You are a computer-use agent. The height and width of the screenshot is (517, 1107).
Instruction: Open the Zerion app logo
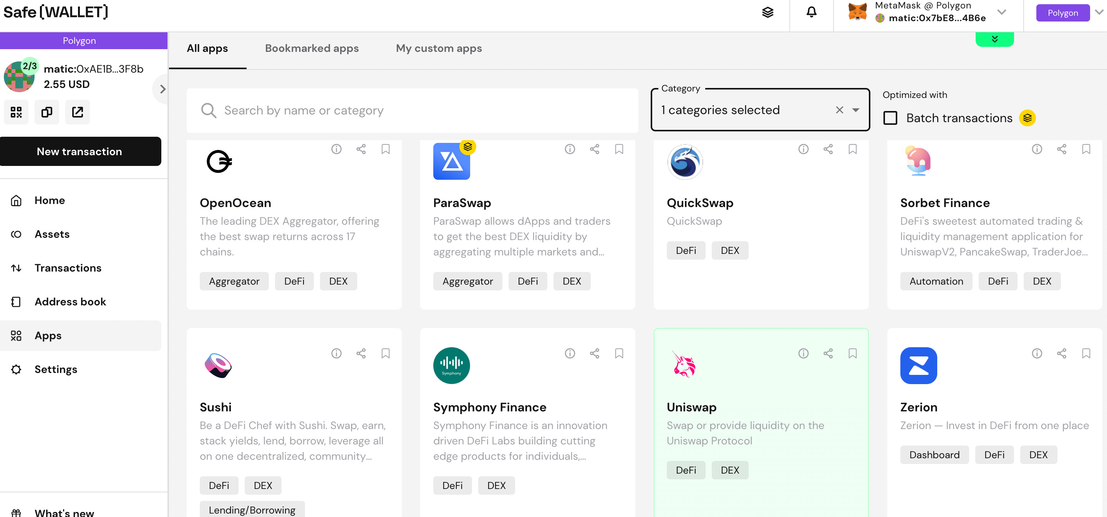(x=918, y=365)
